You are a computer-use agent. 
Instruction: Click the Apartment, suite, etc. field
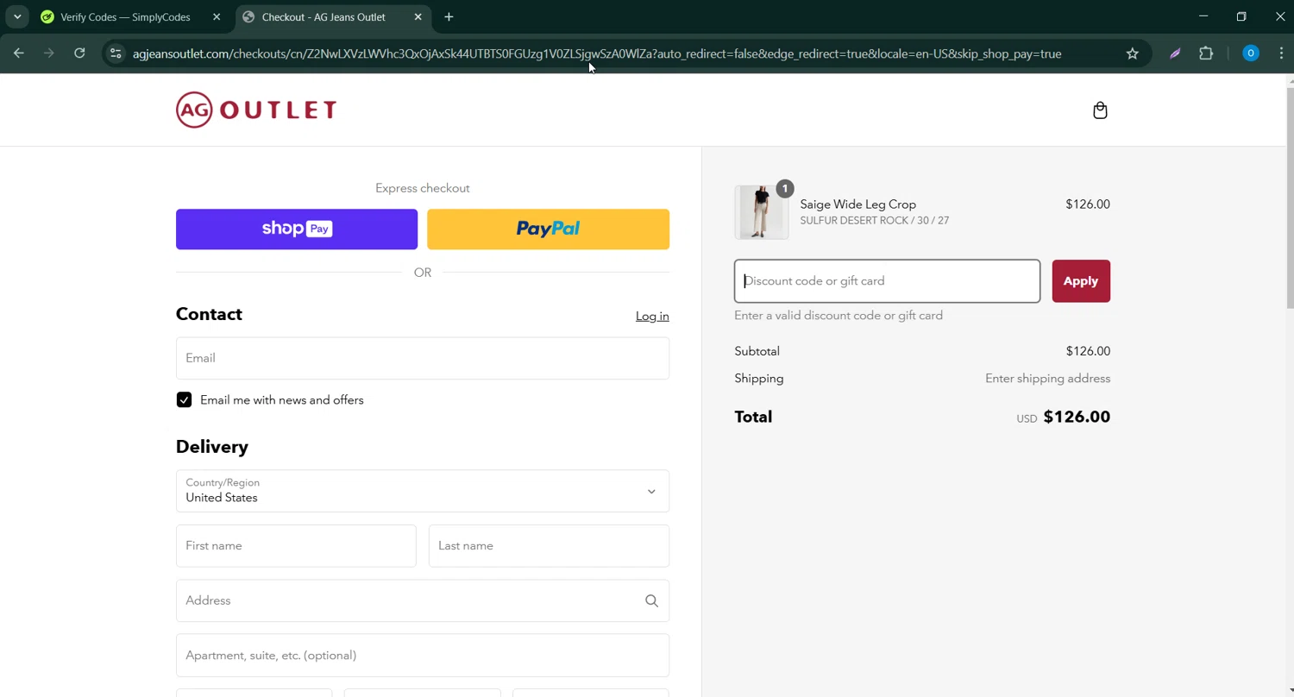[x=423, y=656]
